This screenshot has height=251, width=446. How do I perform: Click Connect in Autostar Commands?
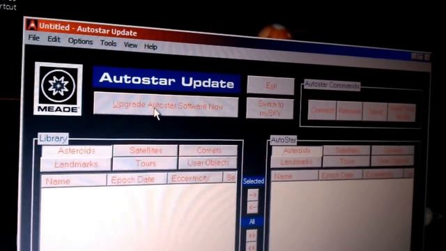coord(322,110)
